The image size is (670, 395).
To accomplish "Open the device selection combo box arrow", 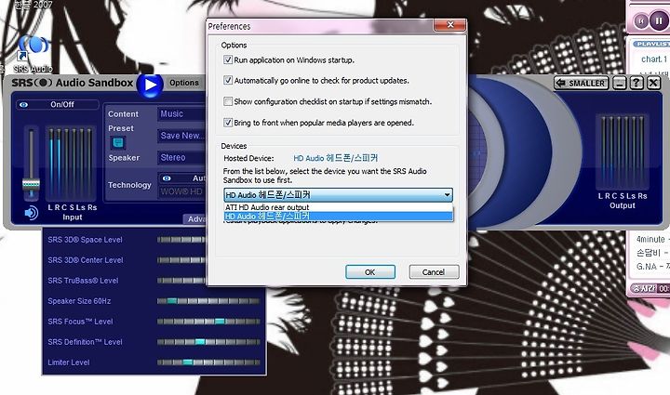I will (x=447, y=195).
